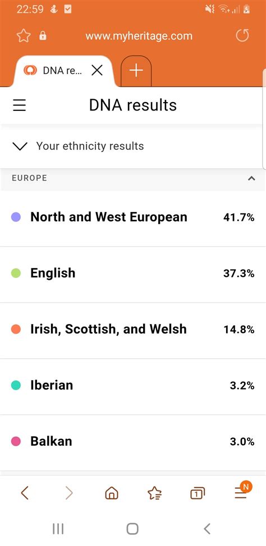Tap Android recent apps navigation button
Screen dimensions: 266x546
(58, 529)
